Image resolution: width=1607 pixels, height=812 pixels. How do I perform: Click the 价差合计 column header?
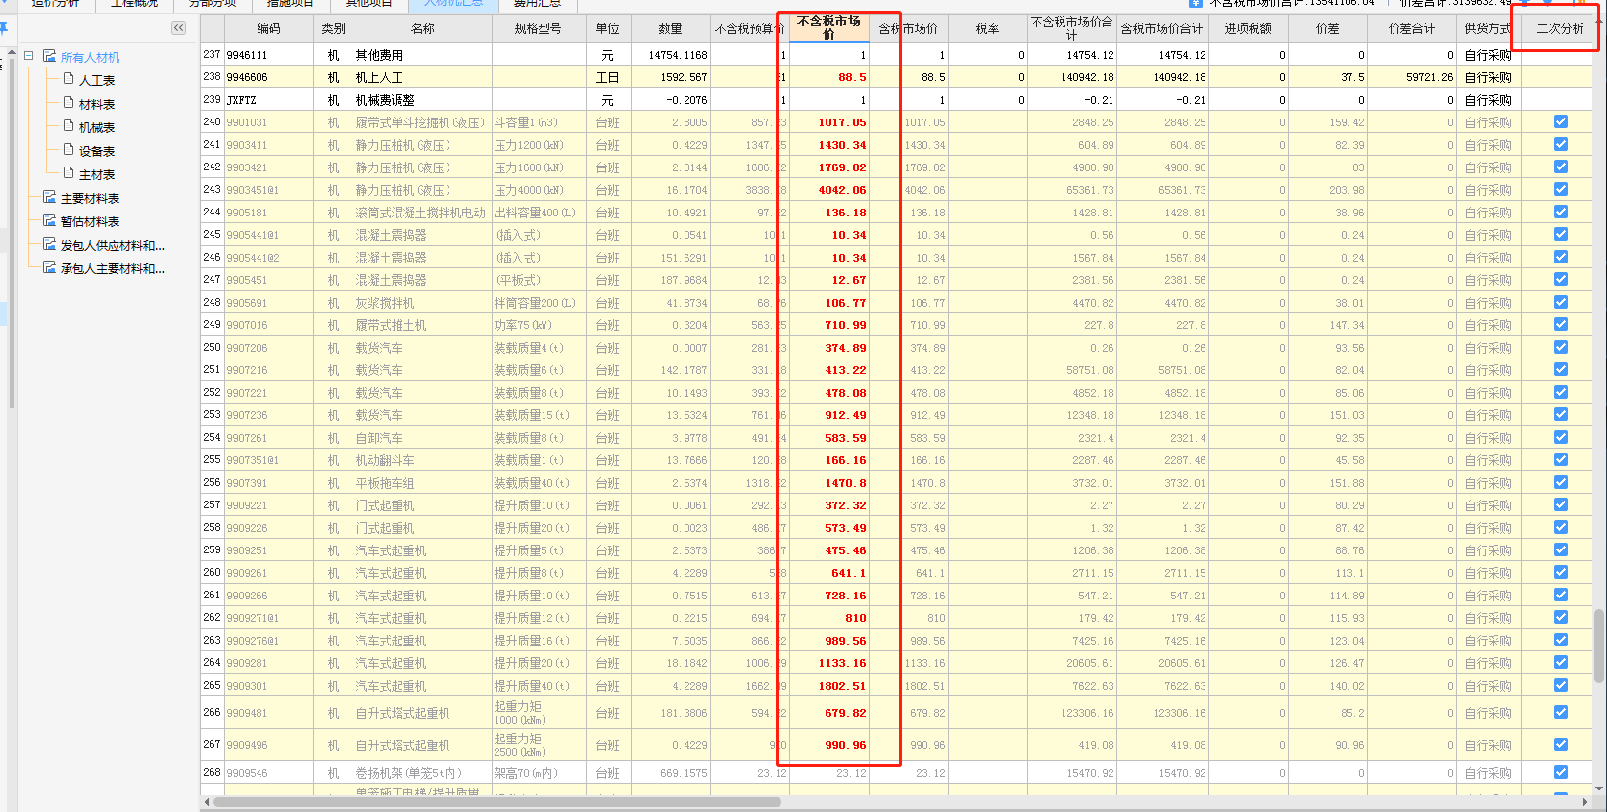click(1411, 28)
